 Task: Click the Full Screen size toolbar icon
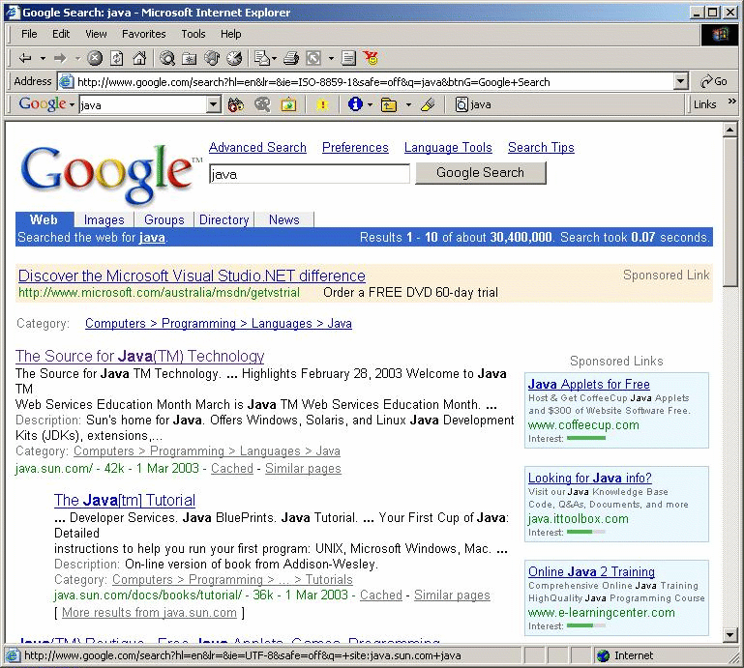point(313,58)
